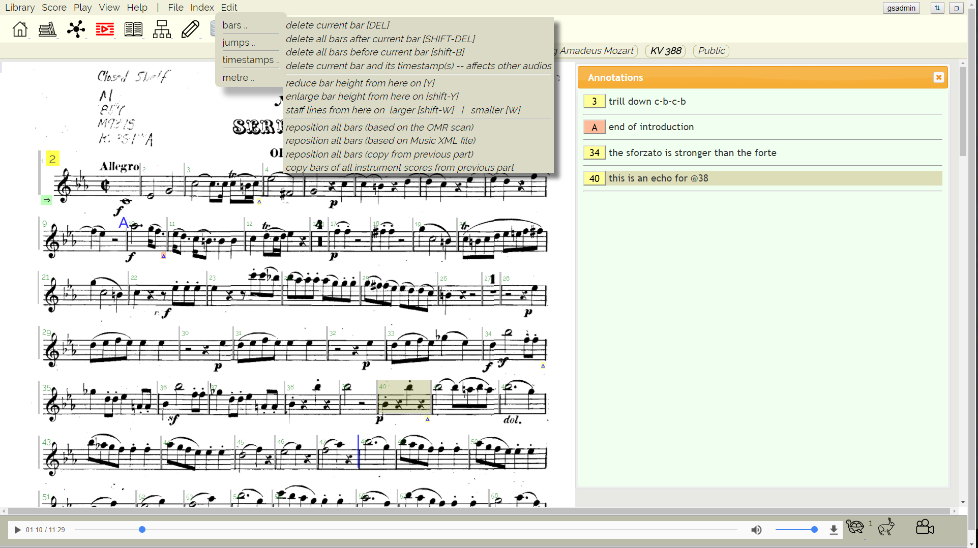Click the home icon in toolbar
Viewport: 978px width, 548px height.
[20, 29]
